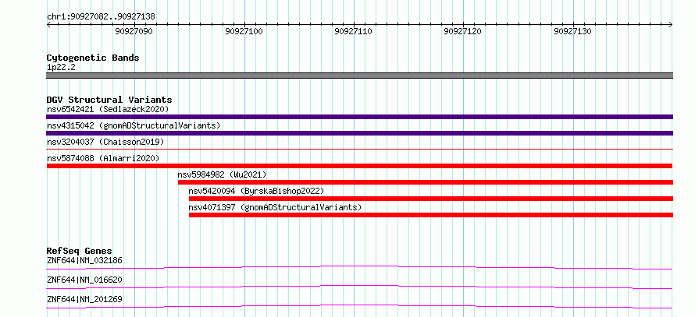Select the red bar under nsv4071397
The height and width of the screenshot is (317, 695).
(x=431, y=215)
